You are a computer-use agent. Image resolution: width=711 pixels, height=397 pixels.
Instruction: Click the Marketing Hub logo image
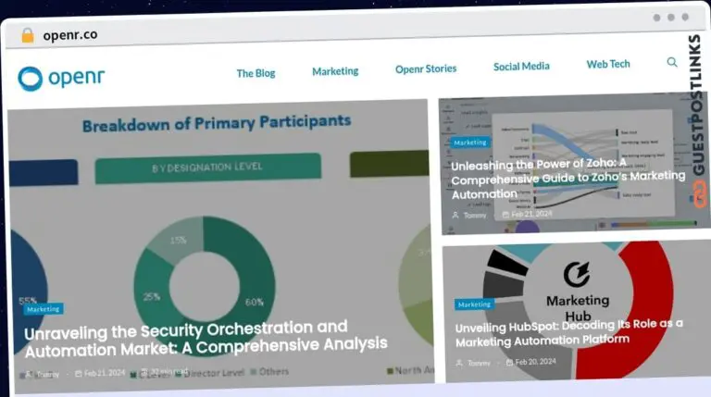[578, 291]
